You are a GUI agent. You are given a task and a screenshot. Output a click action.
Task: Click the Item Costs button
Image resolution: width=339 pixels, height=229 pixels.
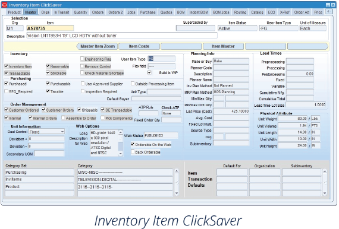pos(139,46)
